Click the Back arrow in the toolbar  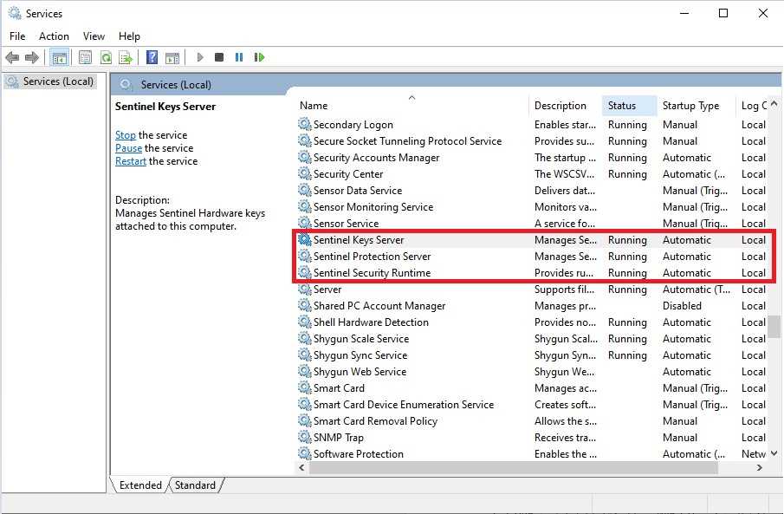click(x=12, y=57)
